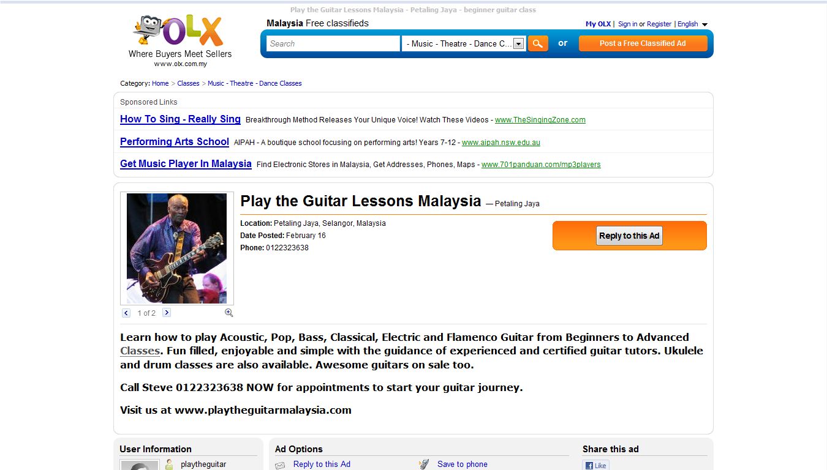Go to previous ad photo arrow
This screenshot has height=470, width=827.
[x=126, y=313]
